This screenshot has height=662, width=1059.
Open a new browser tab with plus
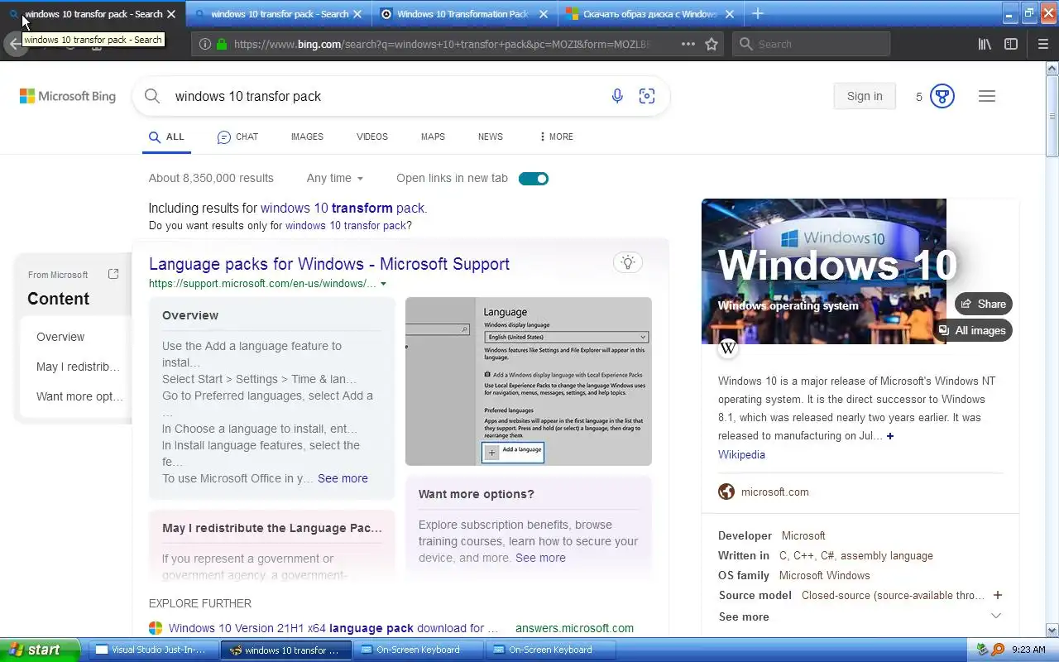757,13
